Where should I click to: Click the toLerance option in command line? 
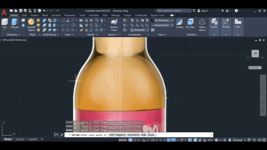pyautogui.click(x=133, y=135)
